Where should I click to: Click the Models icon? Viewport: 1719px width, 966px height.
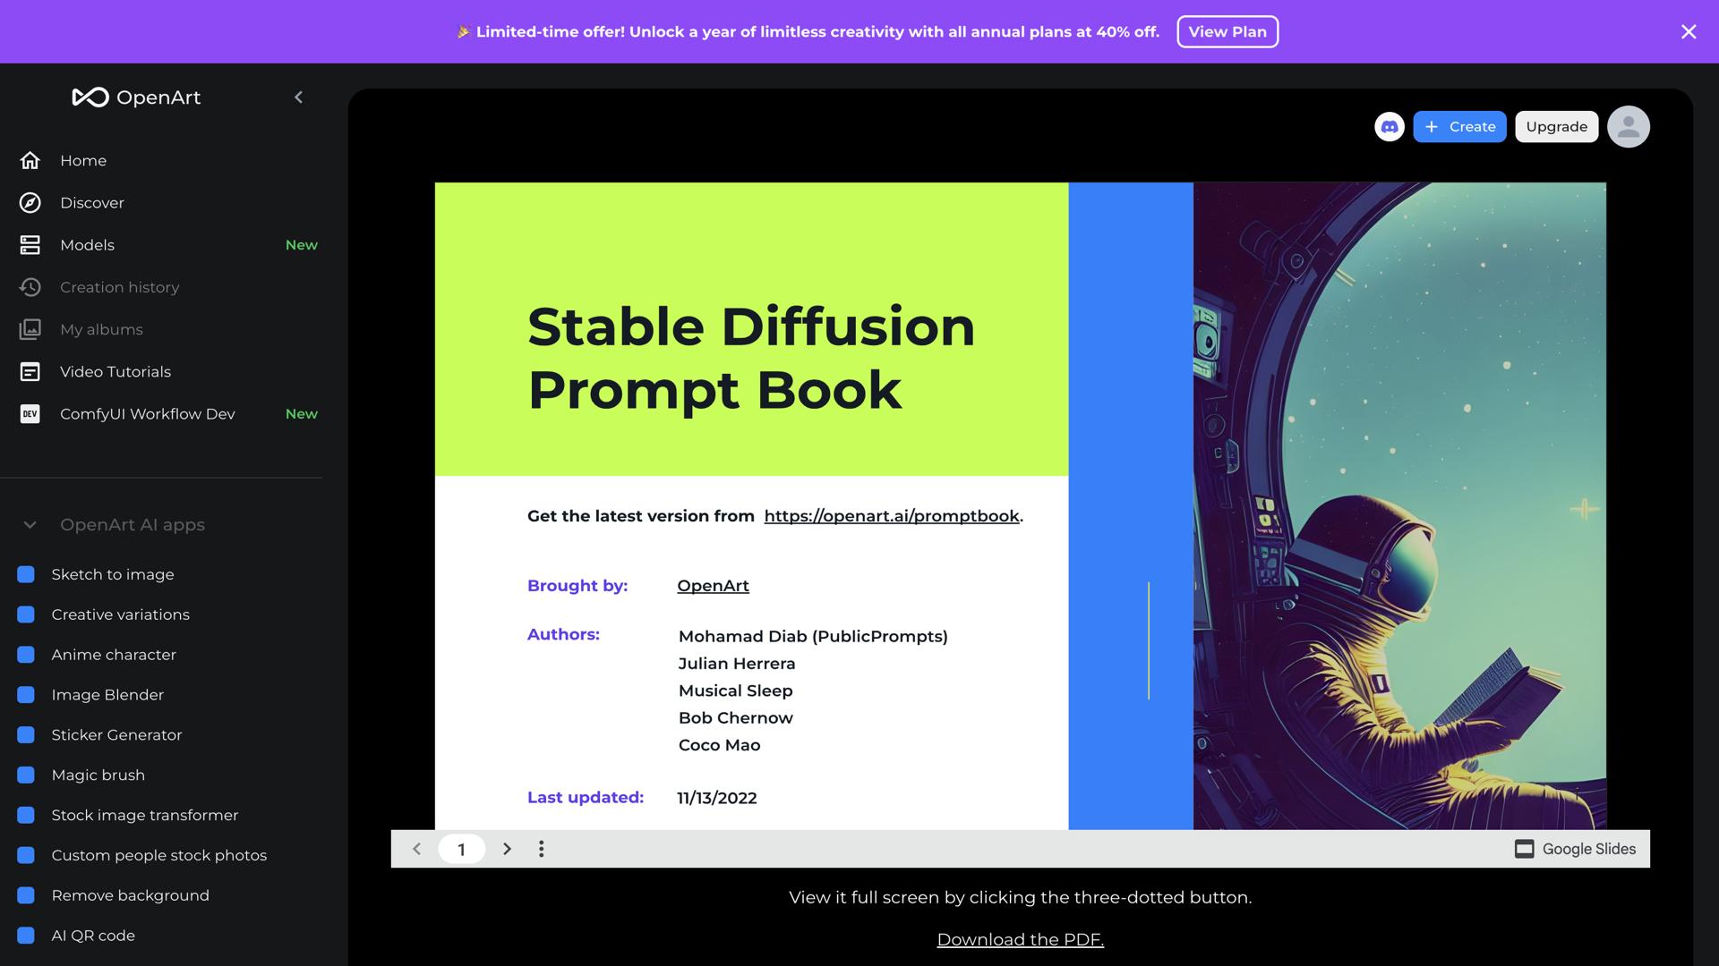coord(30,244)
